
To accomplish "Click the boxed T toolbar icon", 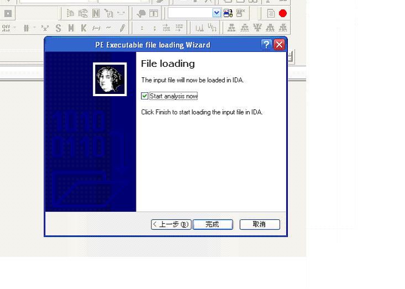I will pyautogui.click(x=154, y=13).
